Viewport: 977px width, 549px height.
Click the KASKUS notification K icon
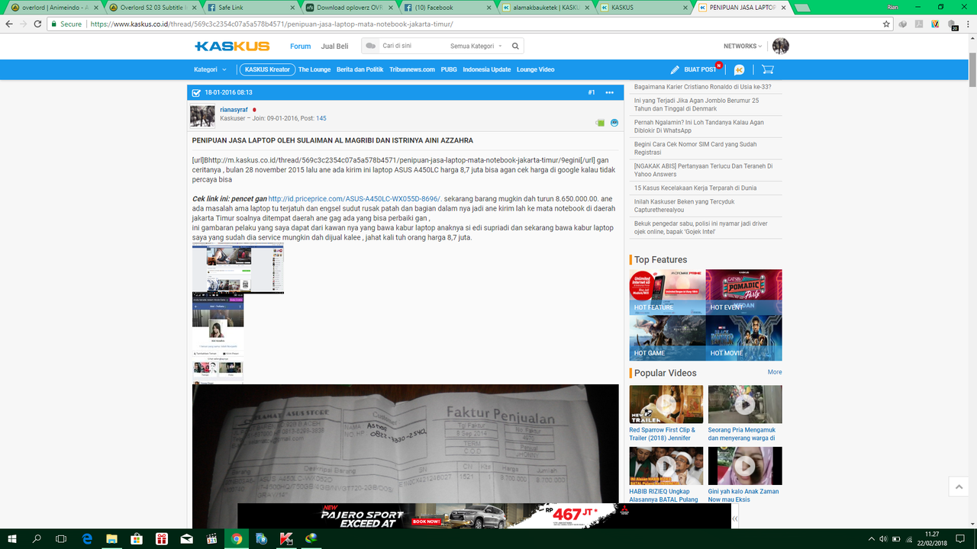[739, 69]
